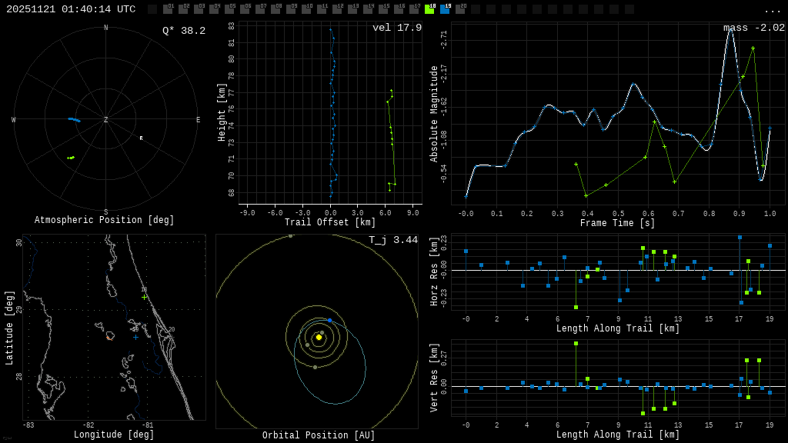The width and height of the screenshot is (788, 443).
Task: Toggle the green camera 18 square
Action: point(429,10)
